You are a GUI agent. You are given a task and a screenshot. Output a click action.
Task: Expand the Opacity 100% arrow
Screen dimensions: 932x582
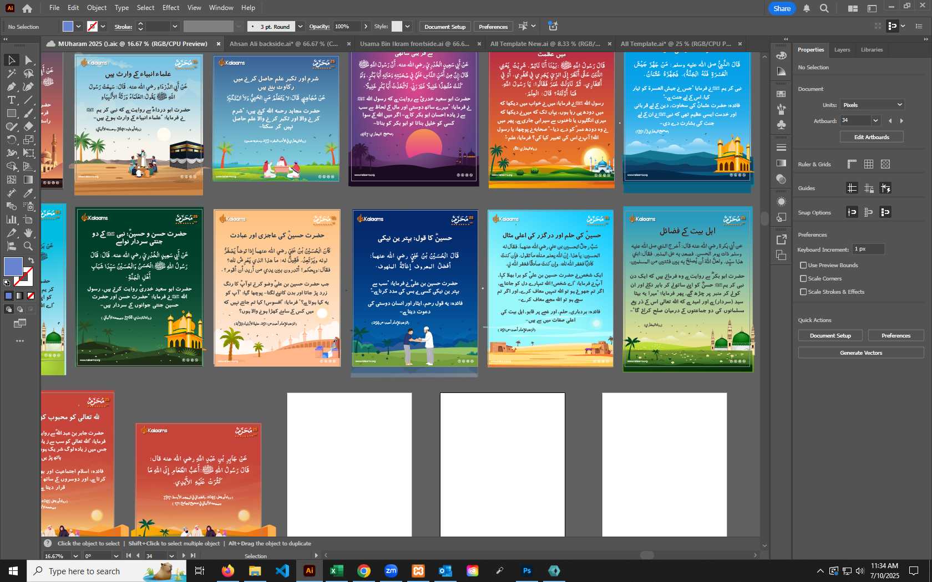pyautogui.click(x=366, y=27)
